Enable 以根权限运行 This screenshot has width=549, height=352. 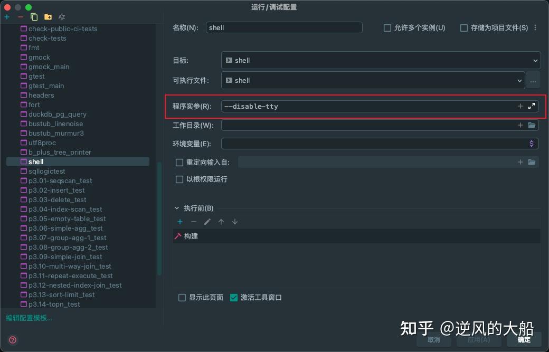coord(179,179)
